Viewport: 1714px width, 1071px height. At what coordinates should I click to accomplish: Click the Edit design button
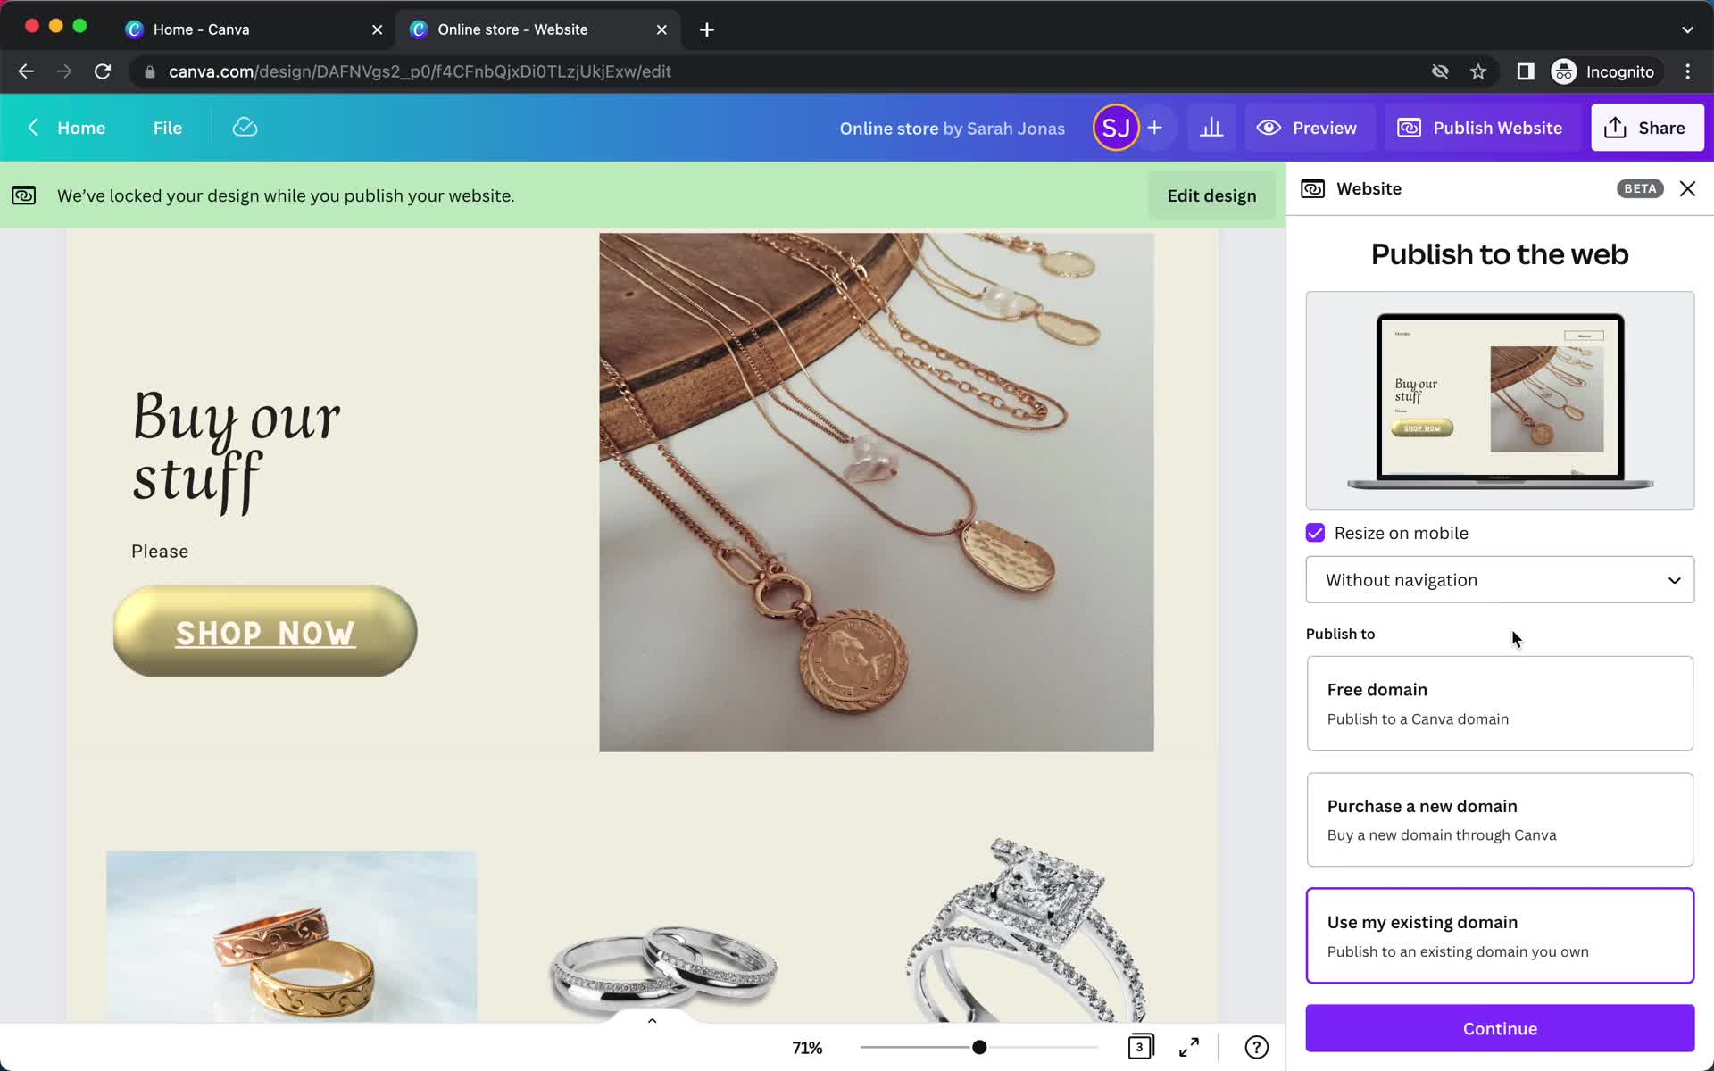tap(1211, 196)
